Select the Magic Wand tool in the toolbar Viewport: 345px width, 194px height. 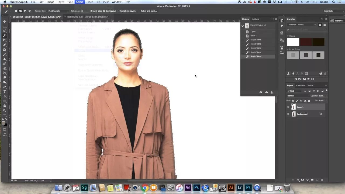click(x=4, y=35)
